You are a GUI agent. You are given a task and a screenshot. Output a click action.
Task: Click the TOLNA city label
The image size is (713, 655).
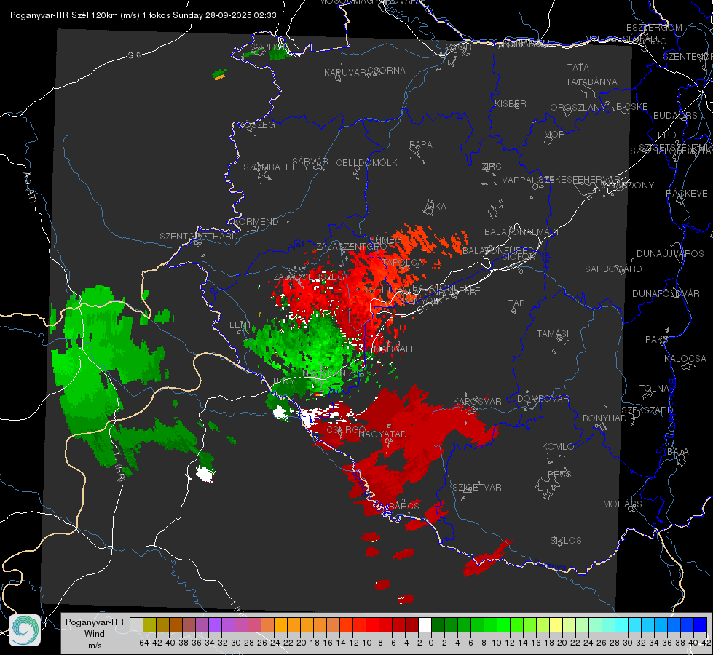pos(654,389)
